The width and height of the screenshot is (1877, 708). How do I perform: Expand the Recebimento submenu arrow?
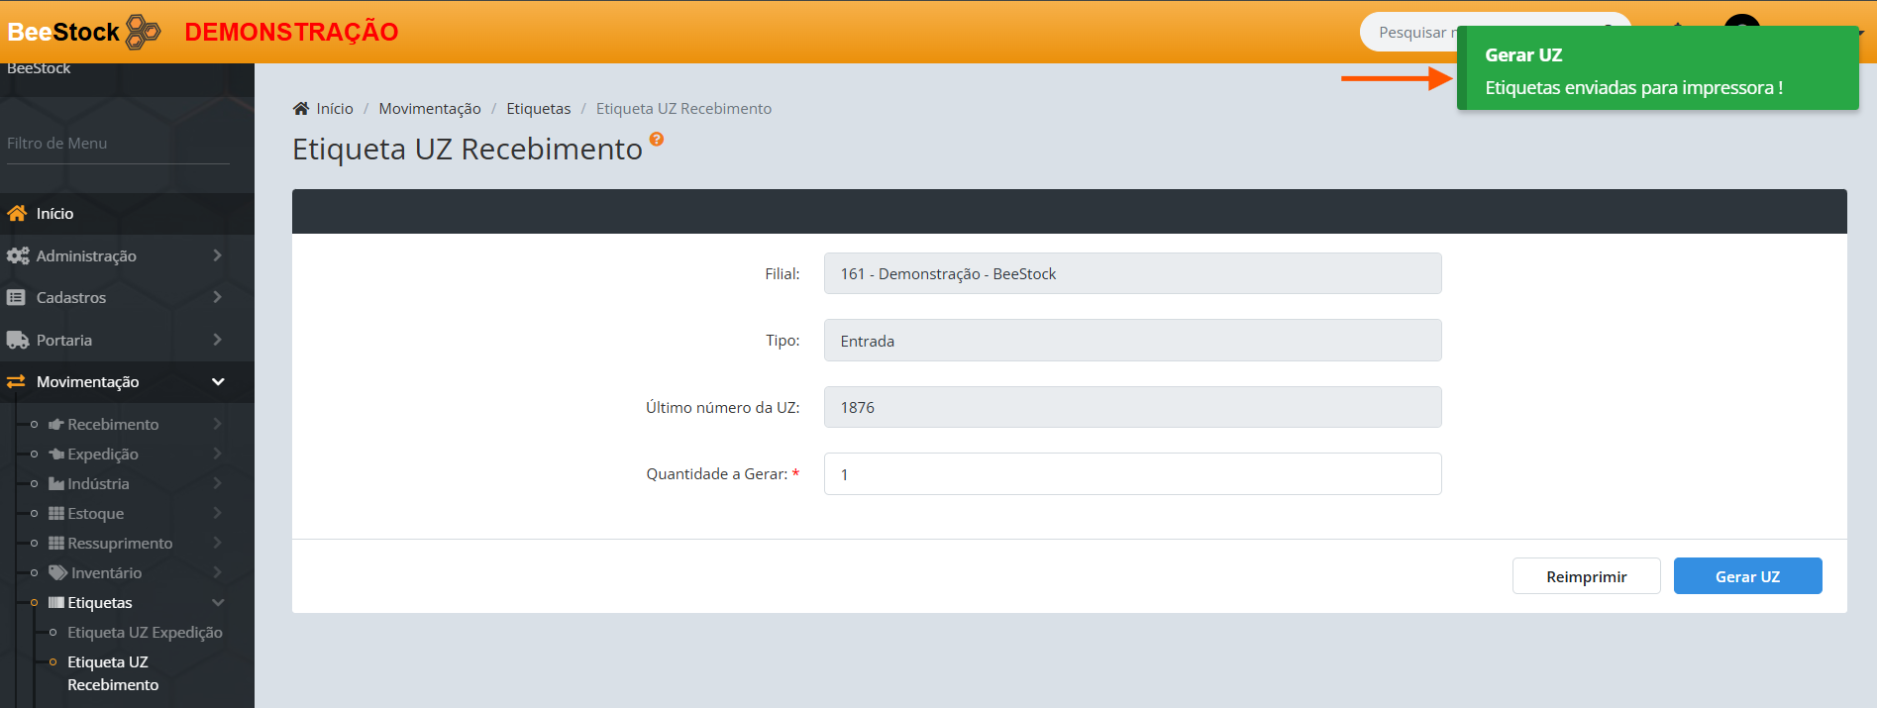217,424
